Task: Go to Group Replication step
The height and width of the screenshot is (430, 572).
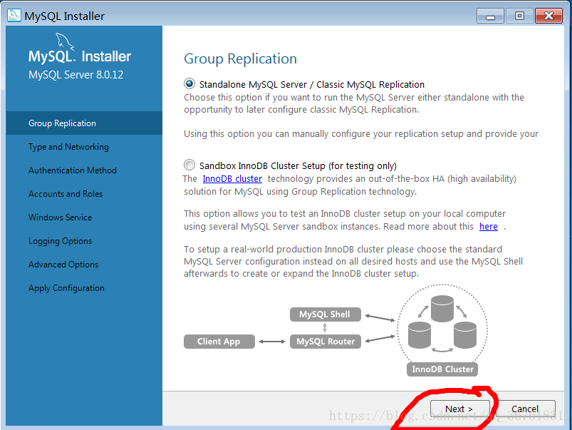Action: click(x=84, y=123)
